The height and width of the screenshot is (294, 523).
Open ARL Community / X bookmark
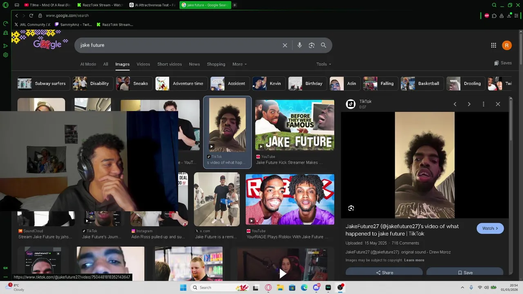pyautogui.click(x=32, y=24)
